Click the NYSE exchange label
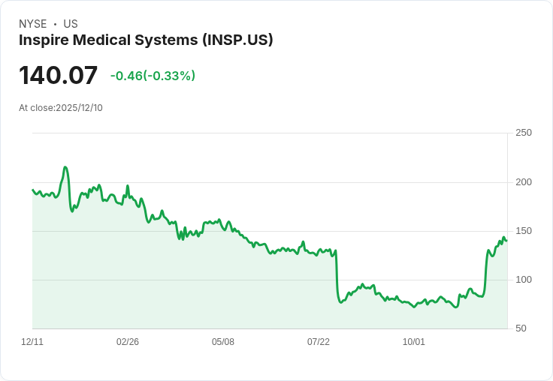 pyautogui.click(x=33, y=24)
